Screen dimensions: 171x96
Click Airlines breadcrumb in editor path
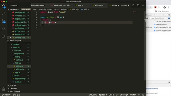pyautogui.click(x=64, y=10)
